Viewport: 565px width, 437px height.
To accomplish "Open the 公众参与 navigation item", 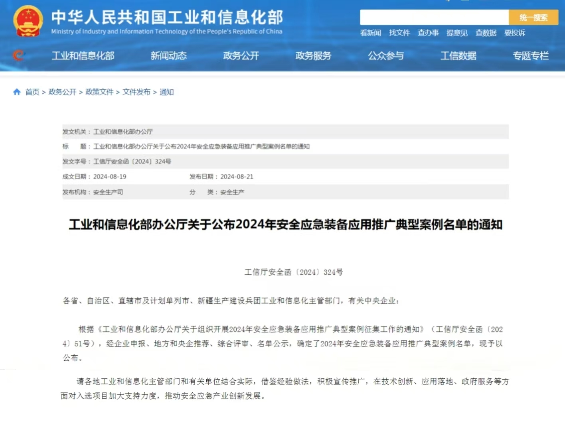I will coord(385,56).
